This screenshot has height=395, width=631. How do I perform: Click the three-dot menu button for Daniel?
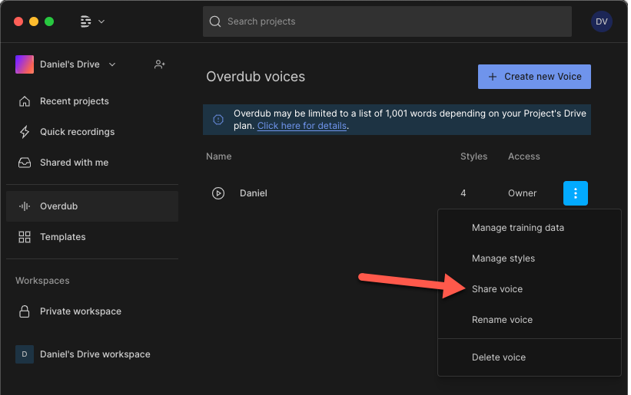click(576, 193)
